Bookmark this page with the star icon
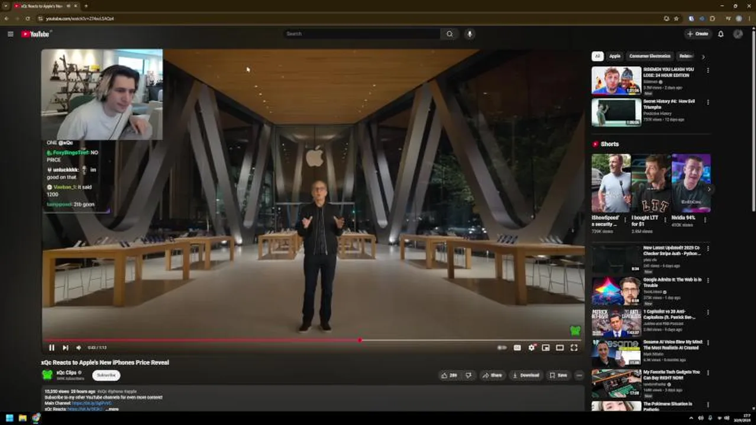756x425 pixels. coord(676,18)
